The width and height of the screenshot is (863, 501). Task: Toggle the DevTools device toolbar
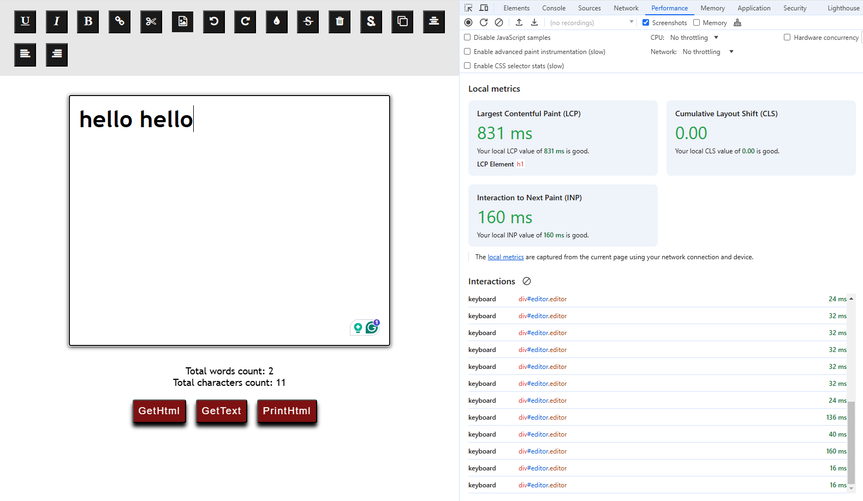(x=484, y=8)
